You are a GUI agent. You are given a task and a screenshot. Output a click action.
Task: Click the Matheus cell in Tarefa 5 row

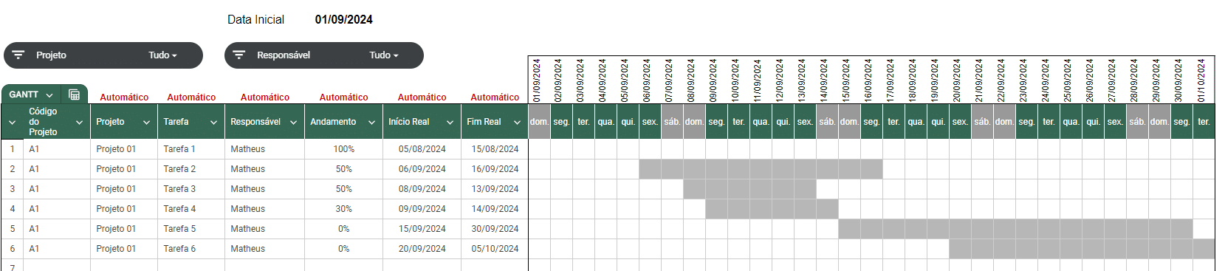(x=264, y=229)
